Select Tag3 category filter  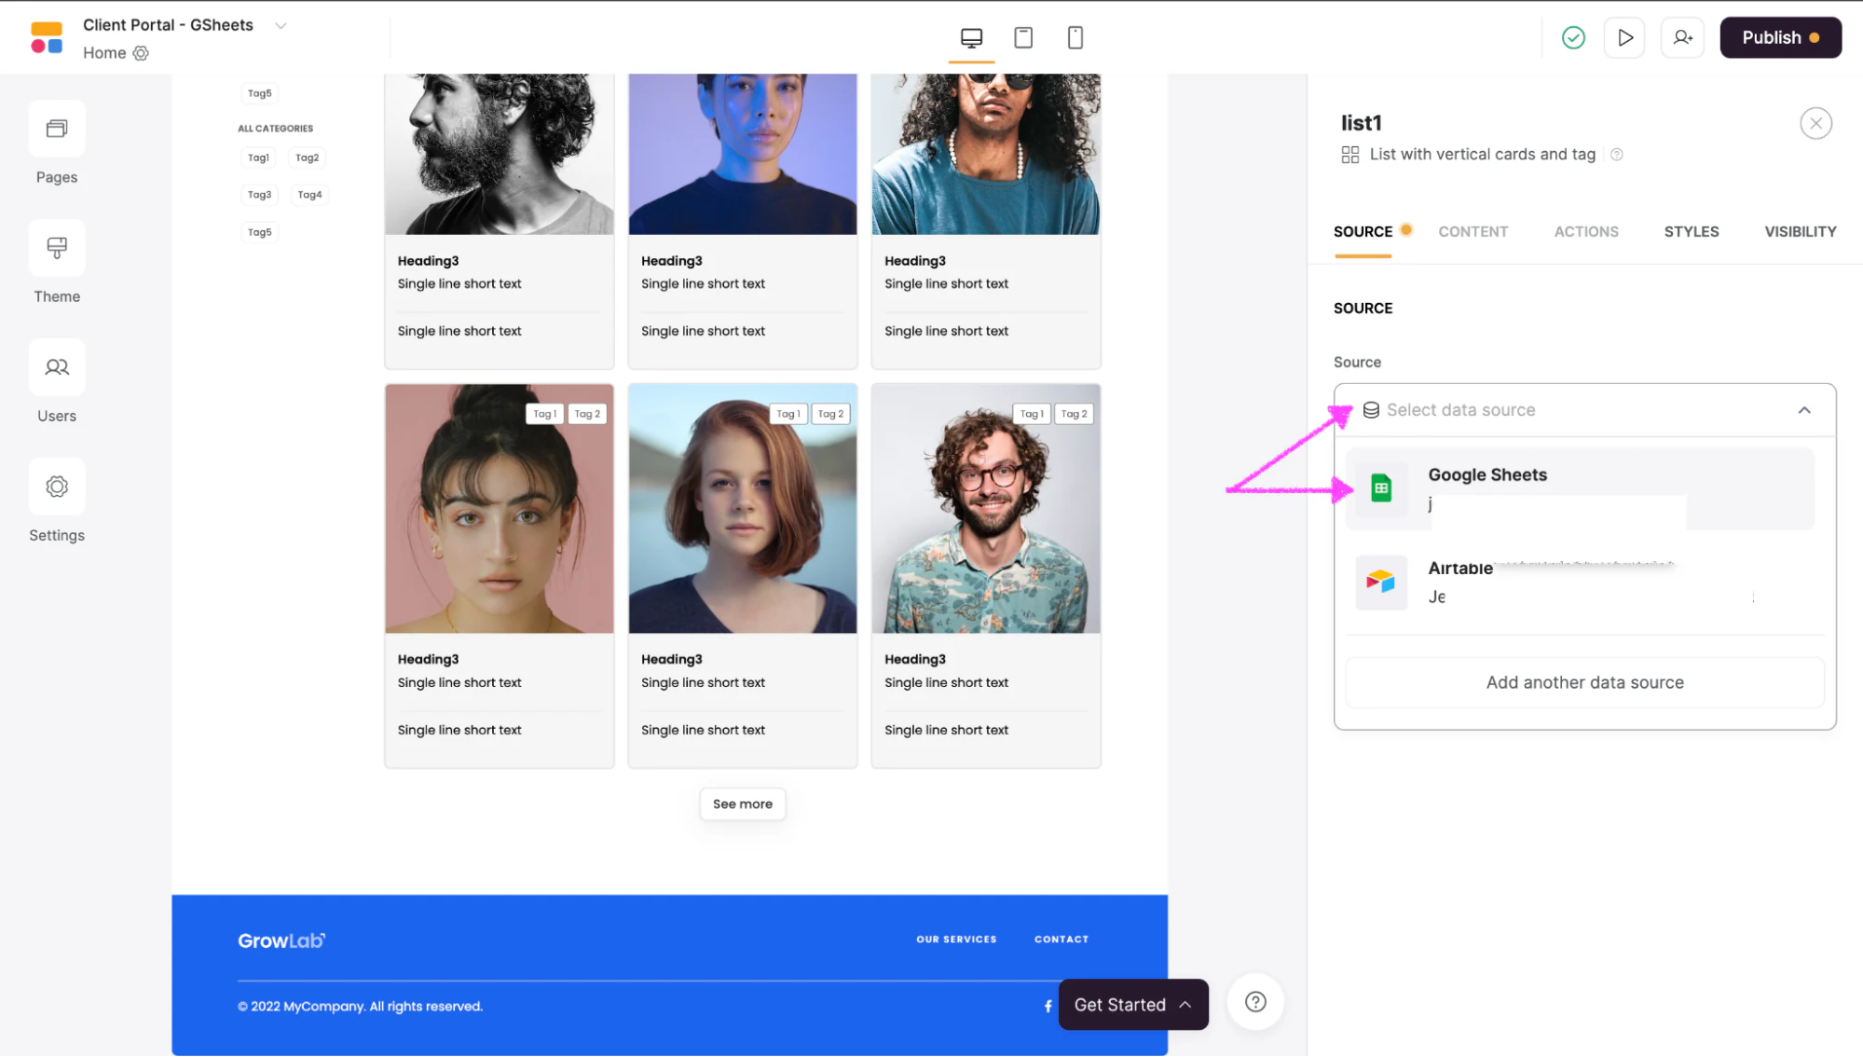point(259,195)
